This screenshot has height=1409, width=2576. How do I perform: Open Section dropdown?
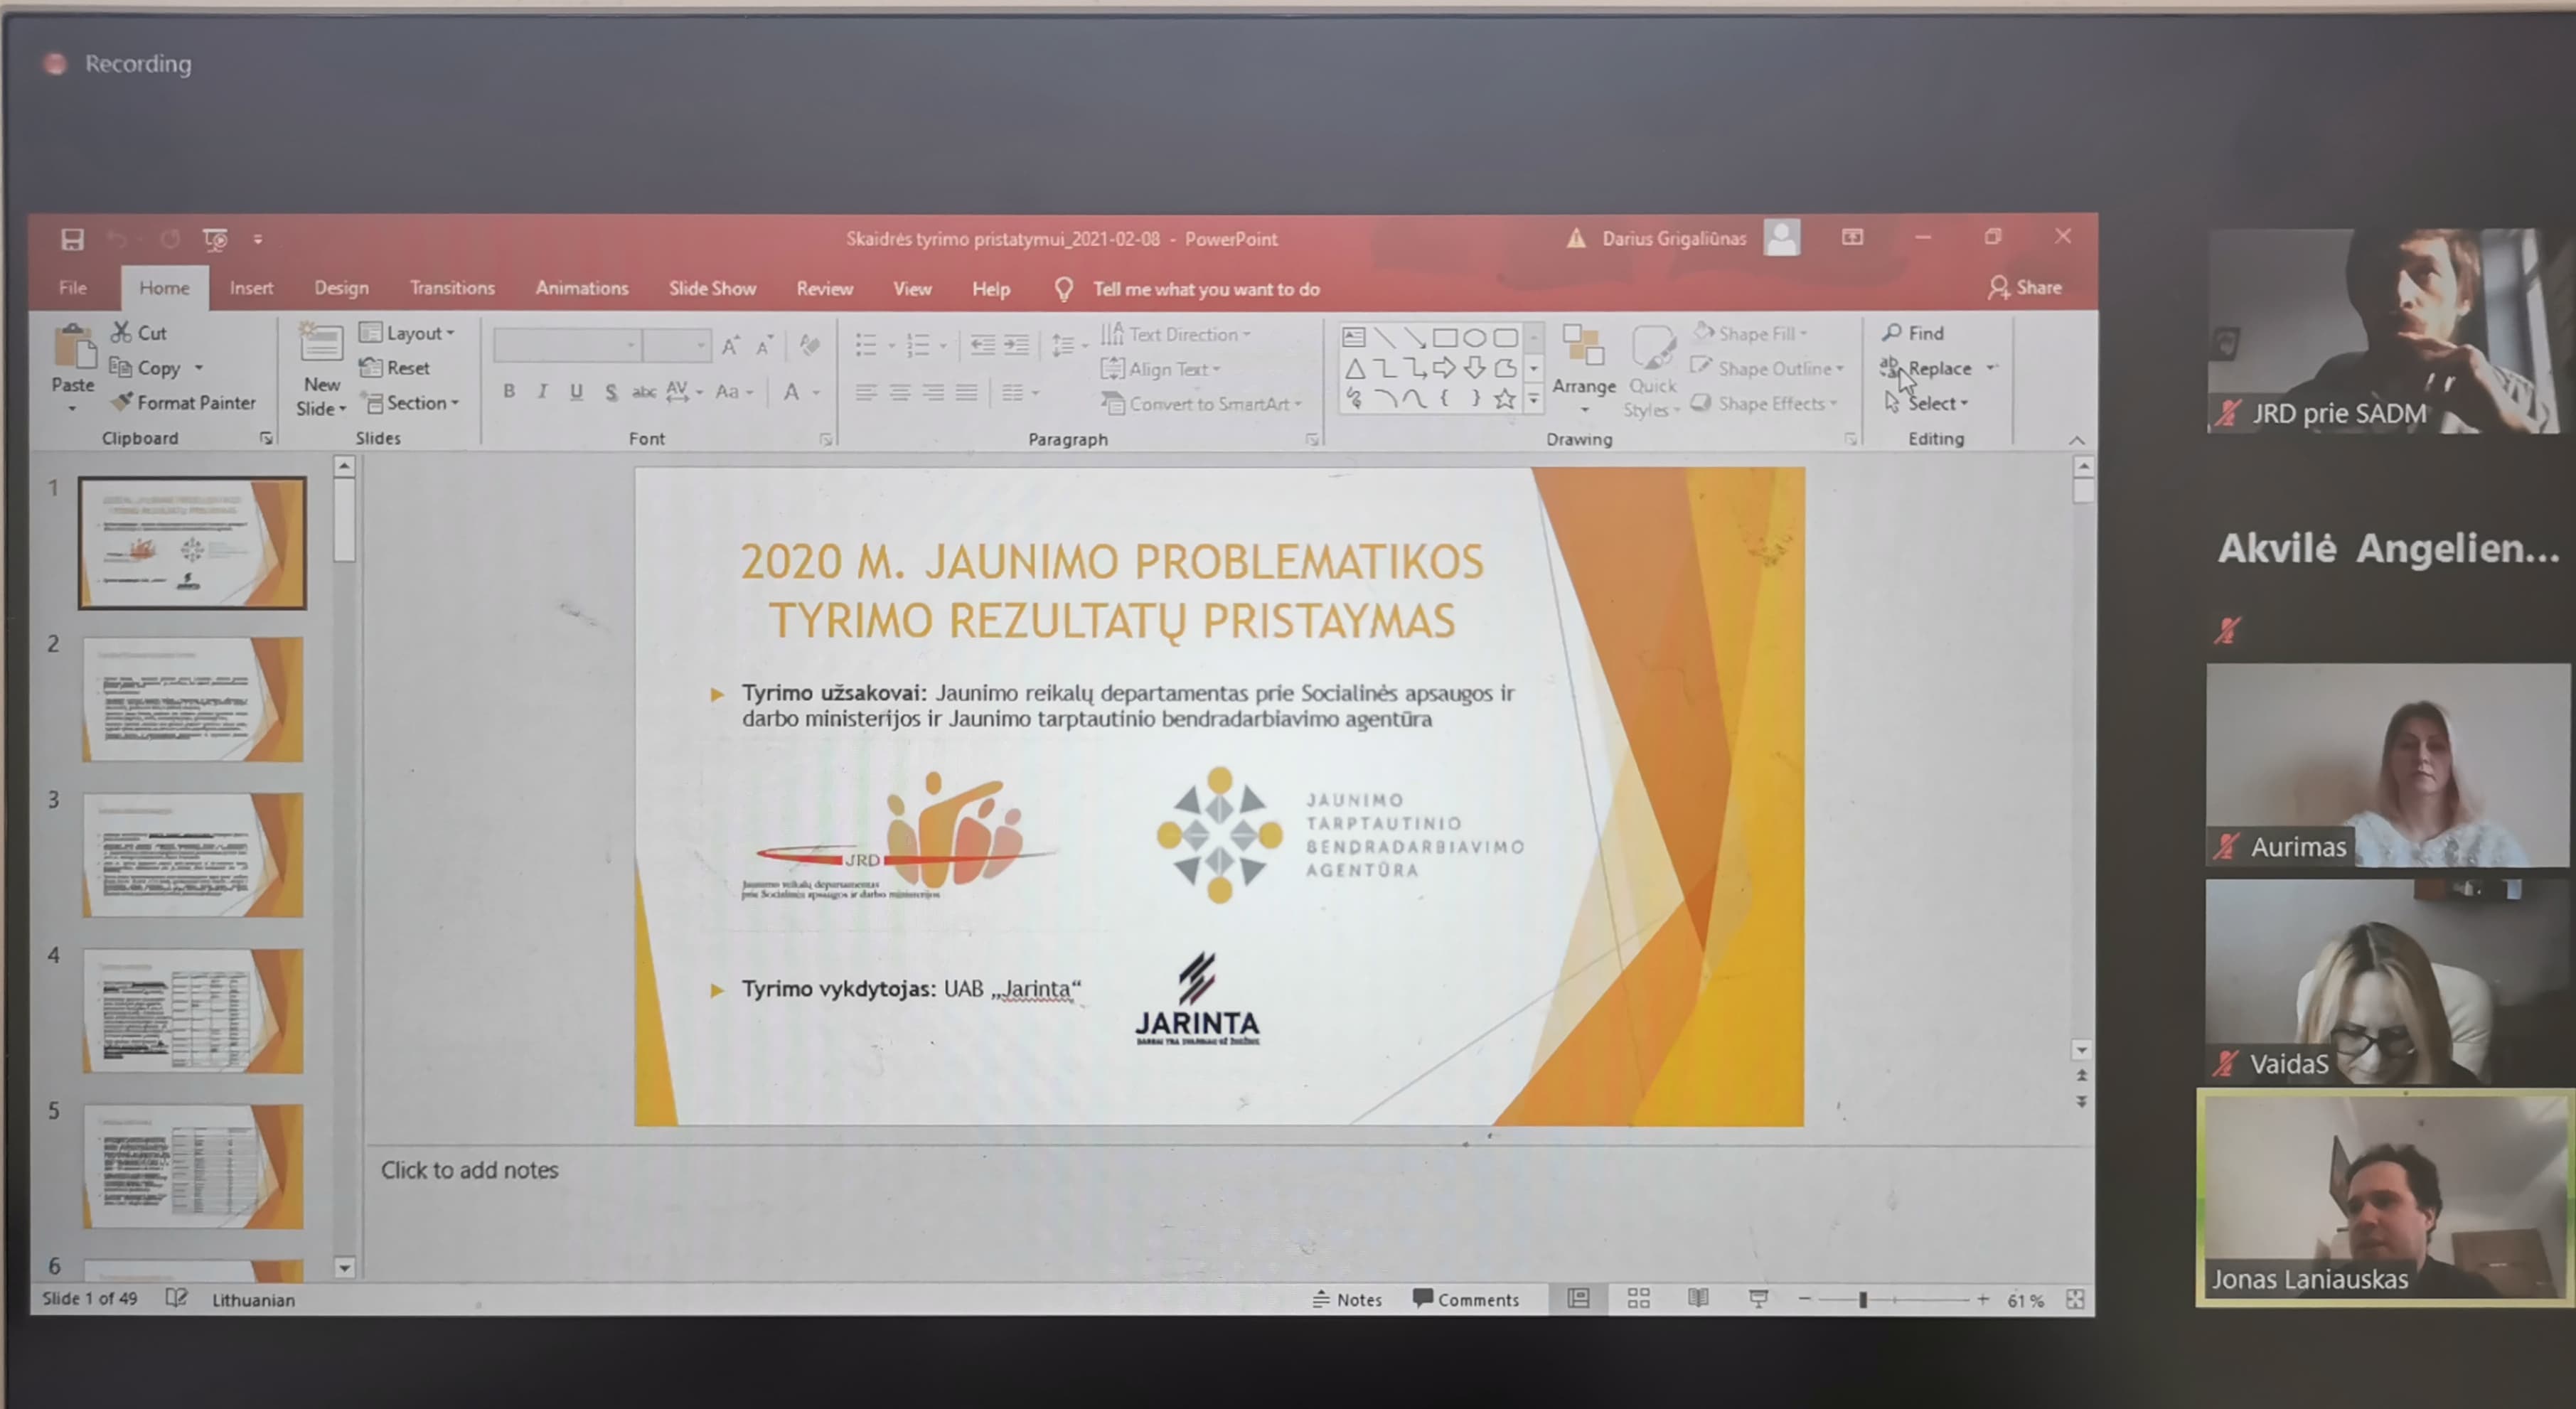(412, 403)
